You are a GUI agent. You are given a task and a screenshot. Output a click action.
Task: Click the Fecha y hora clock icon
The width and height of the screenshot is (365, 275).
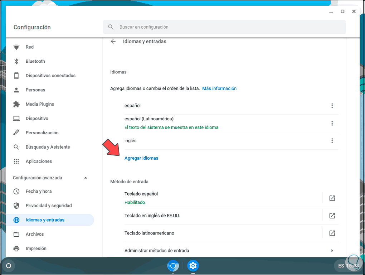click(16, 192)
